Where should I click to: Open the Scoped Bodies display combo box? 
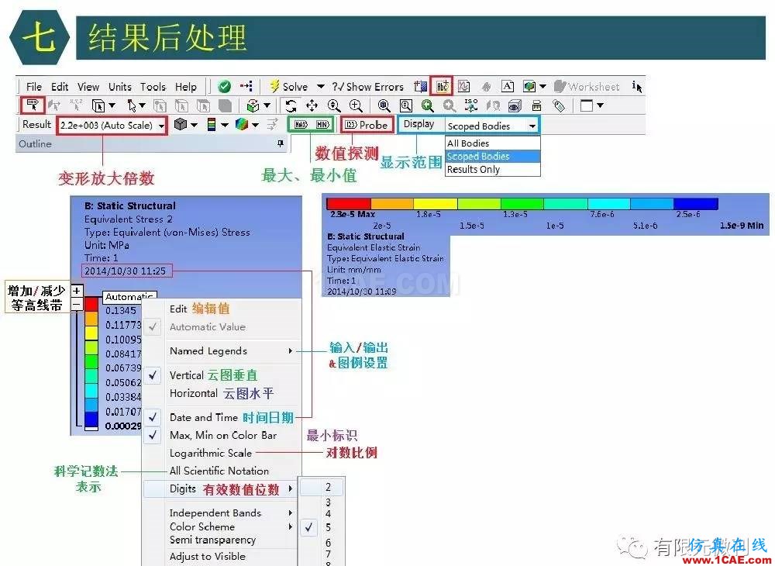[492, 126]
